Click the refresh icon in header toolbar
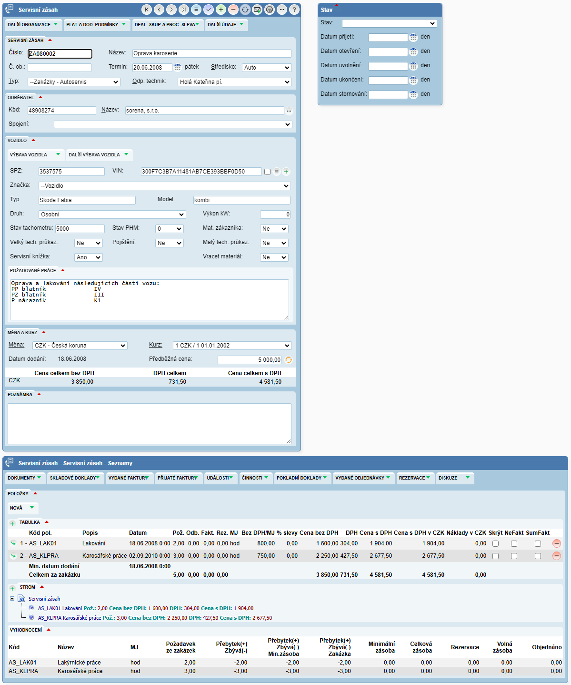 (x=245, y=10)
